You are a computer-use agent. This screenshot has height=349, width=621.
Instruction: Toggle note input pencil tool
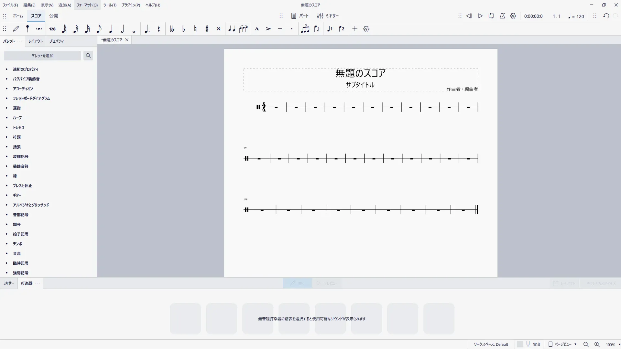(16, 29)
